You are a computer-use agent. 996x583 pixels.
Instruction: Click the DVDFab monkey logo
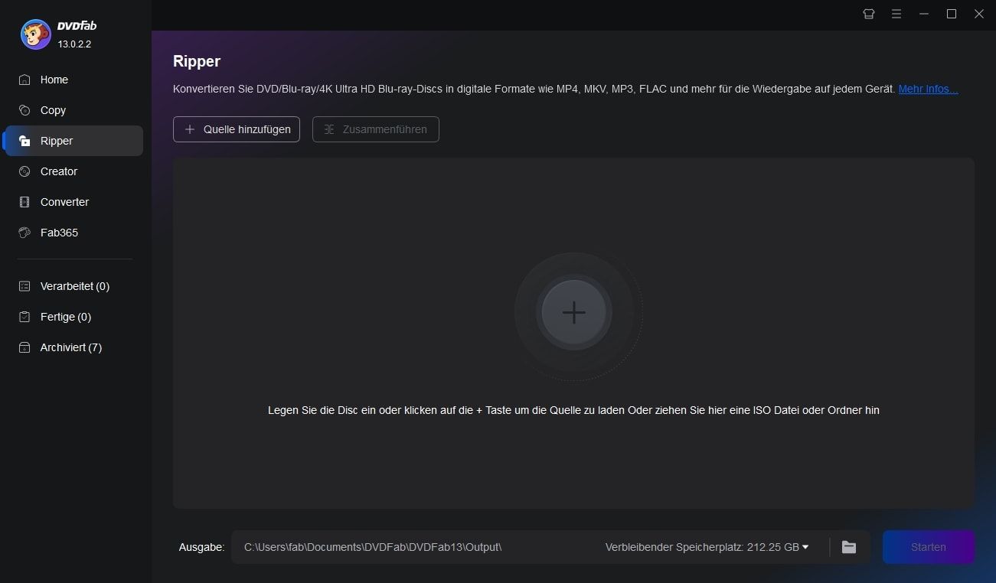point(36,34)
